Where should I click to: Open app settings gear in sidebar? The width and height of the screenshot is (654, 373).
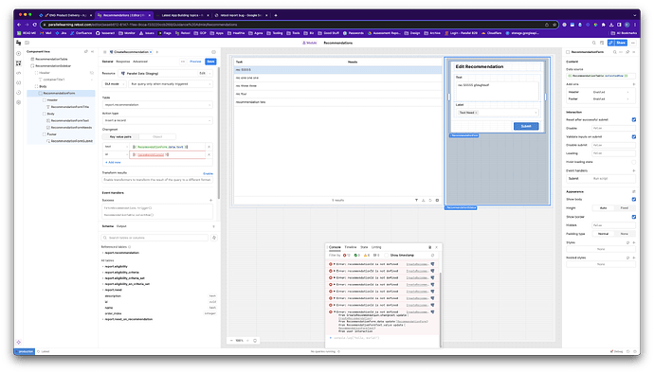coord(18,102)
